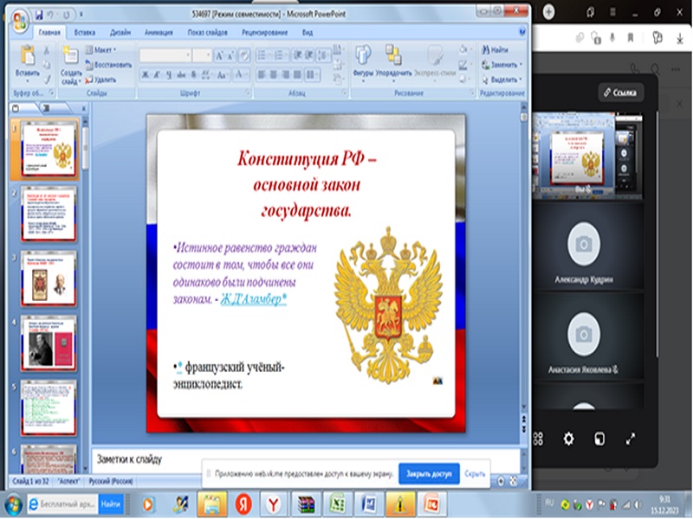The image size is (693, 519).
Task: Click the Windows Start orb
Action: pyautogui.click(x=13, y=504)
